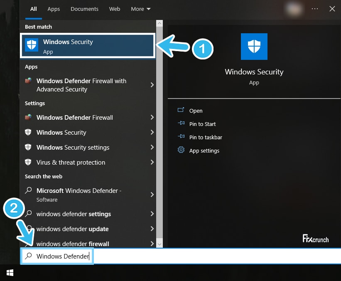Click the search icon beside windows defender settings
The image size is (341, 281).
coord(28,214)
